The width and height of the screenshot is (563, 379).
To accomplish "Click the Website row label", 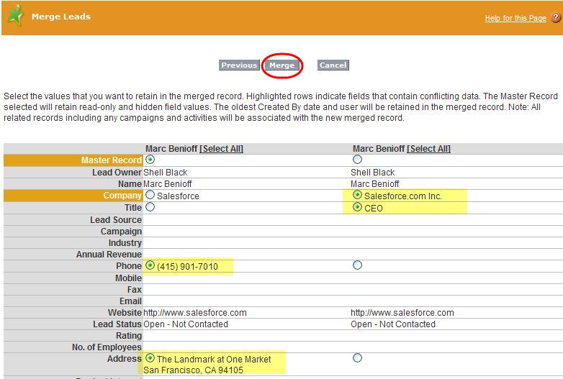I will tap(125, 313).
